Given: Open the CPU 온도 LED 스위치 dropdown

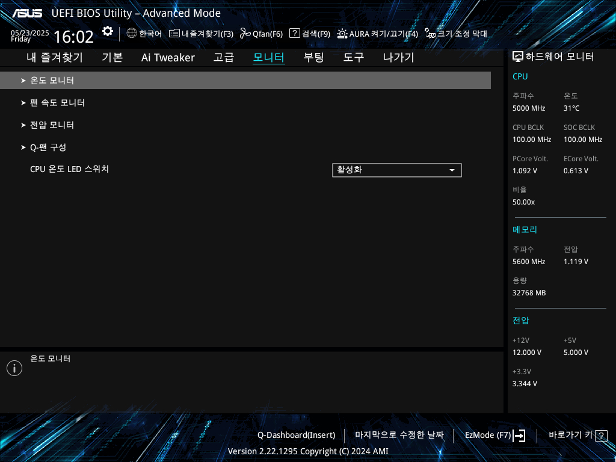Looking at the screenshot, I should pyautogui.click(x=397, y=170).
